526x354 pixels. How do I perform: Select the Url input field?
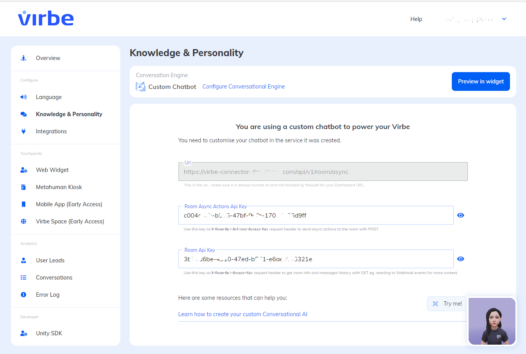323,172
